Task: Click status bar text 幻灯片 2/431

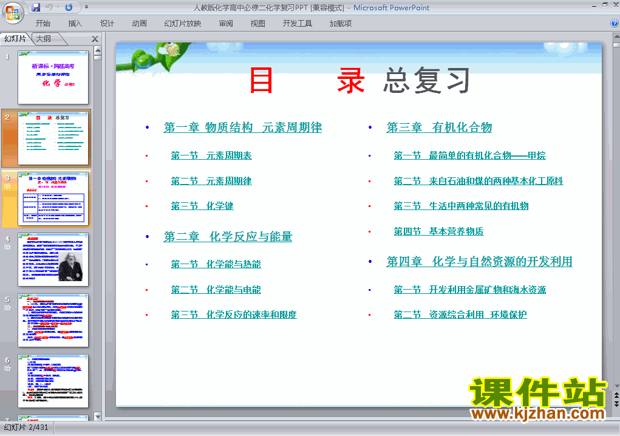Action: coord(26,427)
